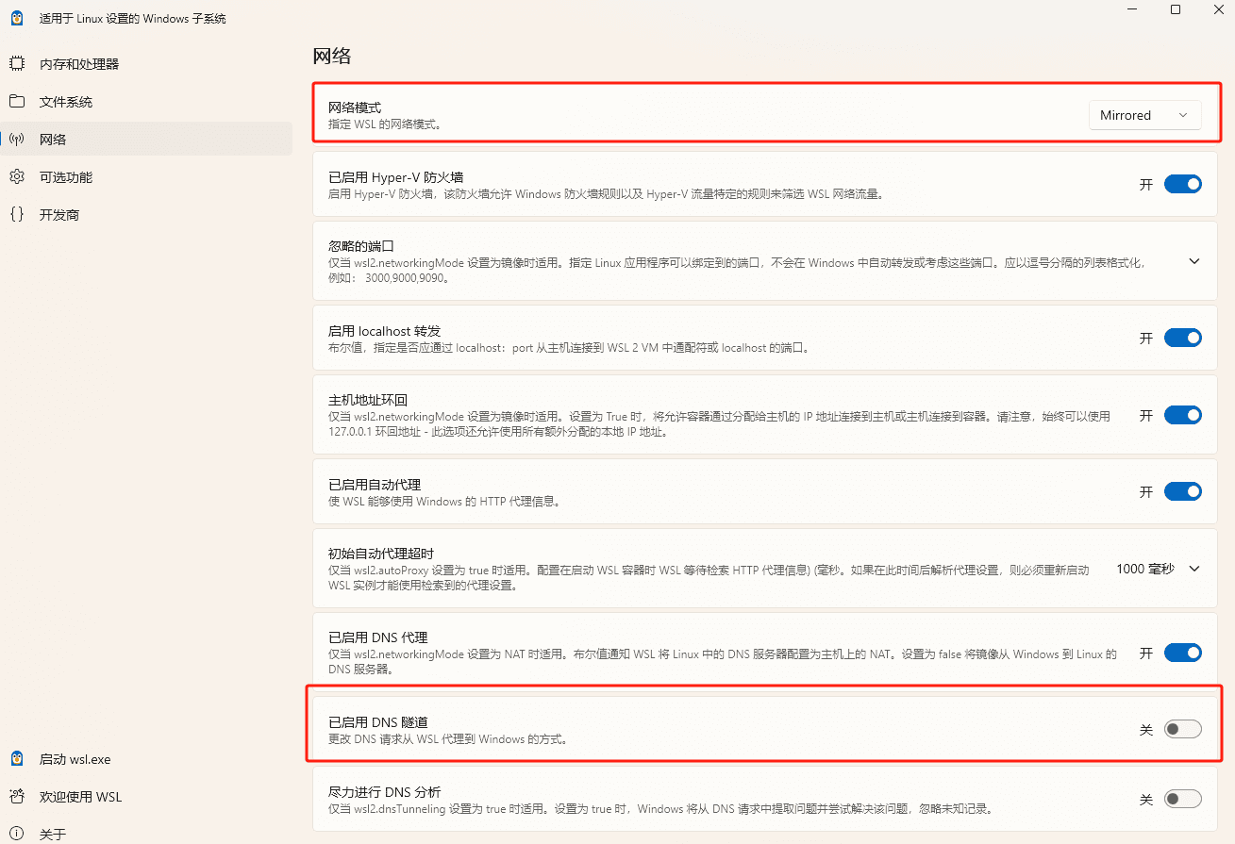Open the 文件系统 settings page

click(x=146, y=102)
